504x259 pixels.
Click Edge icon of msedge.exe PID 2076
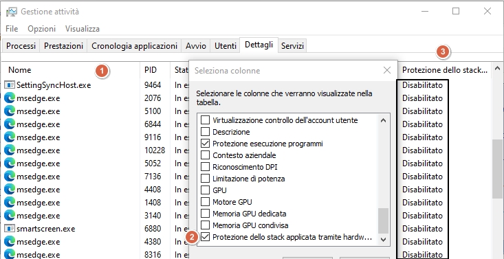pyautogui.click(x=10, y=98)
